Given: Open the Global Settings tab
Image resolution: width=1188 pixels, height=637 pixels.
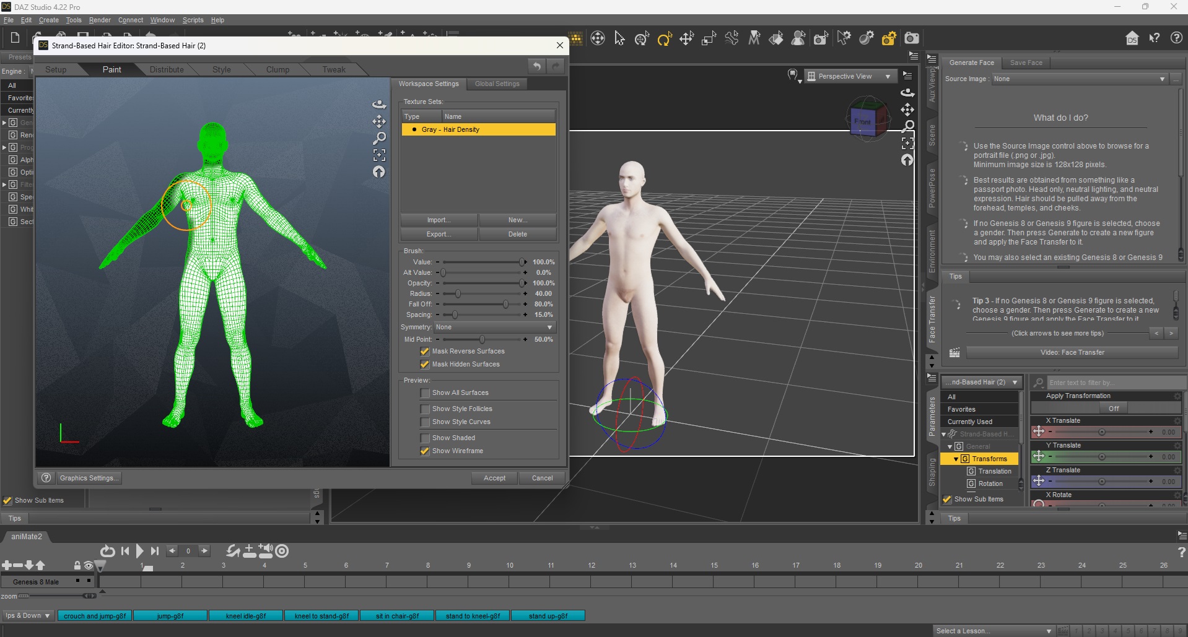Looking at the screenshot, I should coord(497,84).
